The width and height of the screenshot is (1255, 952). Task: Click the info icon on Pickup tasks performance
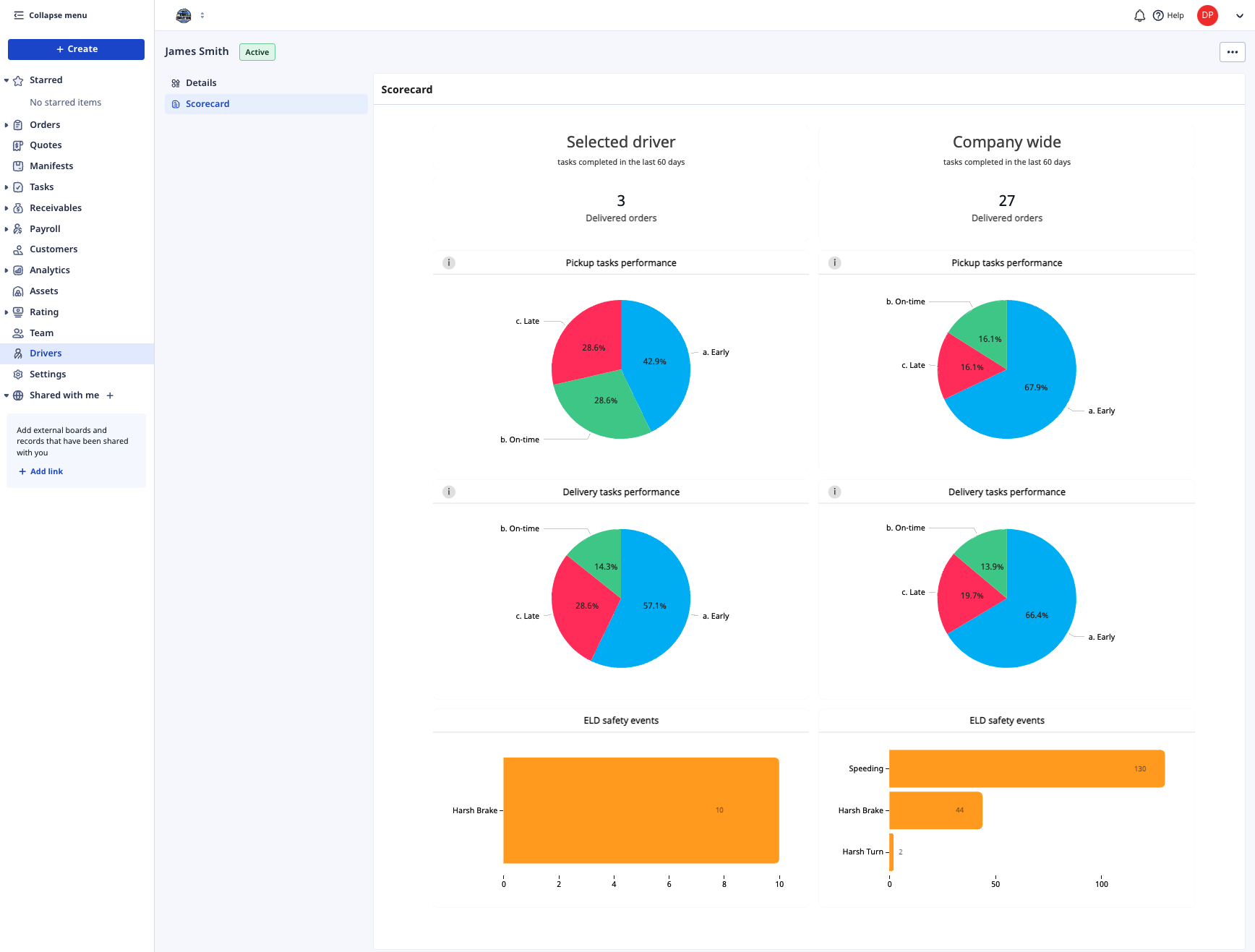(x=448, y=262)
